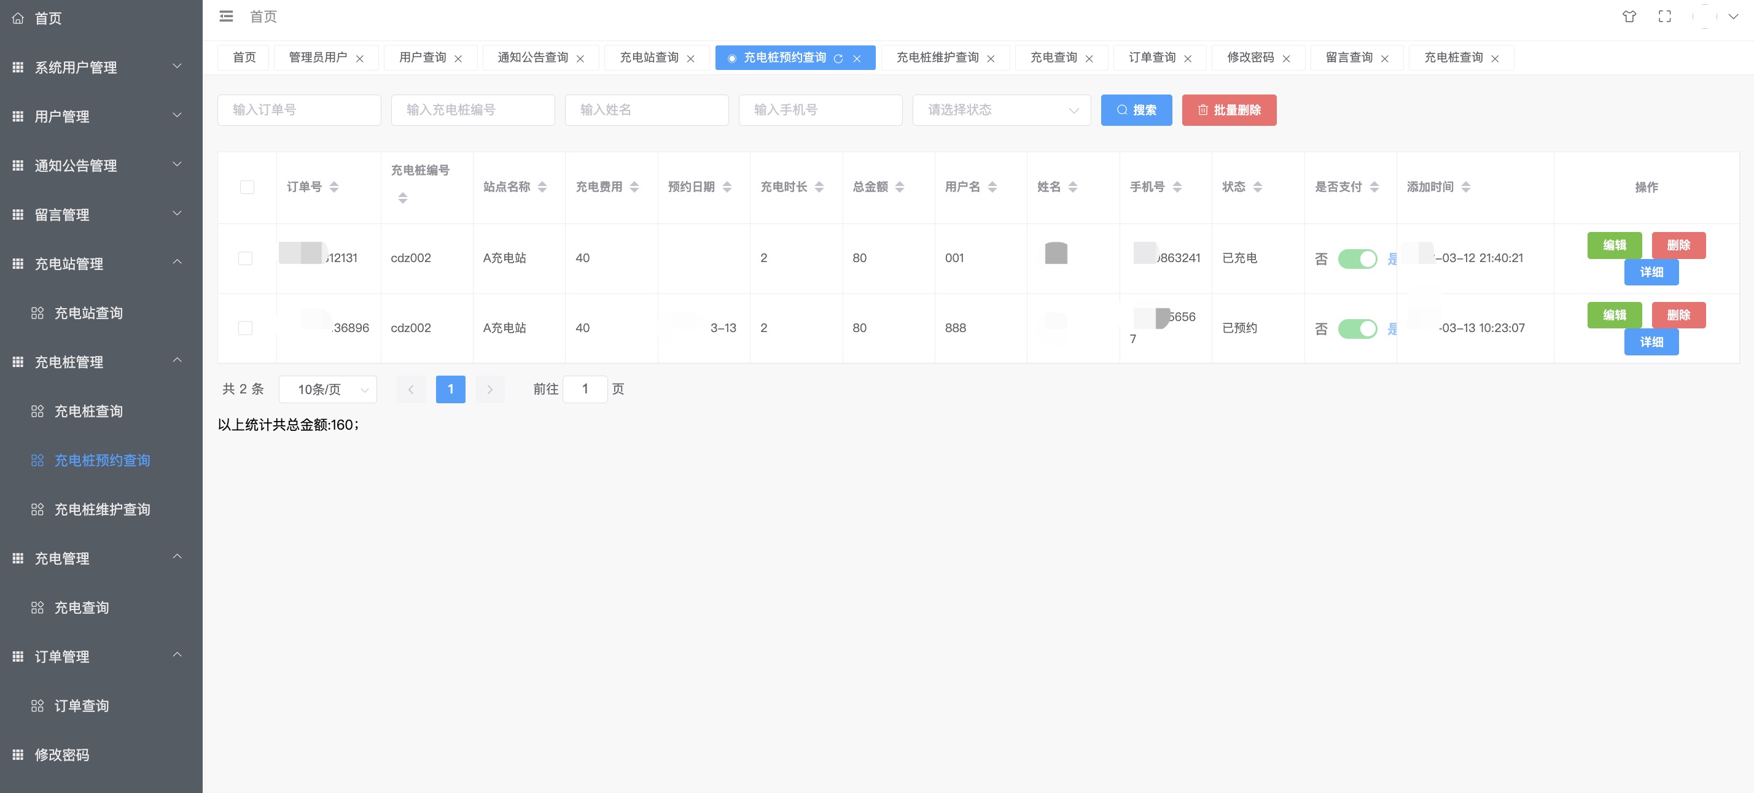Sort table by 订单号 column arrows
The image size is (1754, 793).
(333, 187)
